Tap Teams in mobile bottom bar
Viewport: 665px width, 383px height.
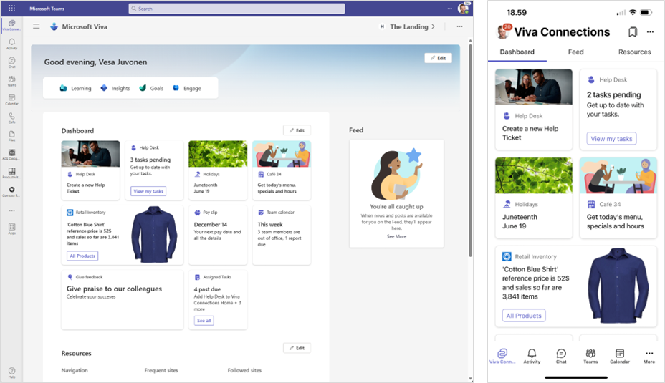(590, 356)
